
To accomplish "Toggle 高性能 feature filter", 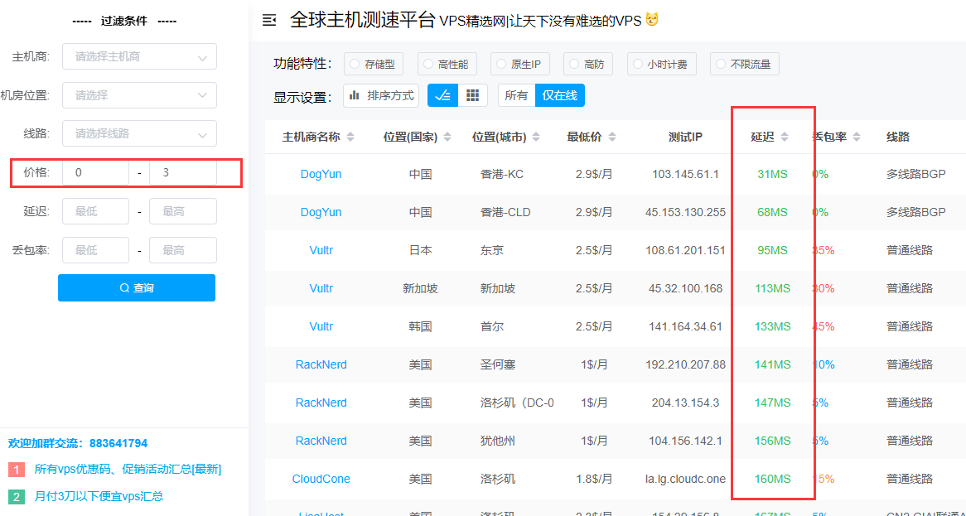I will [447, 64].
